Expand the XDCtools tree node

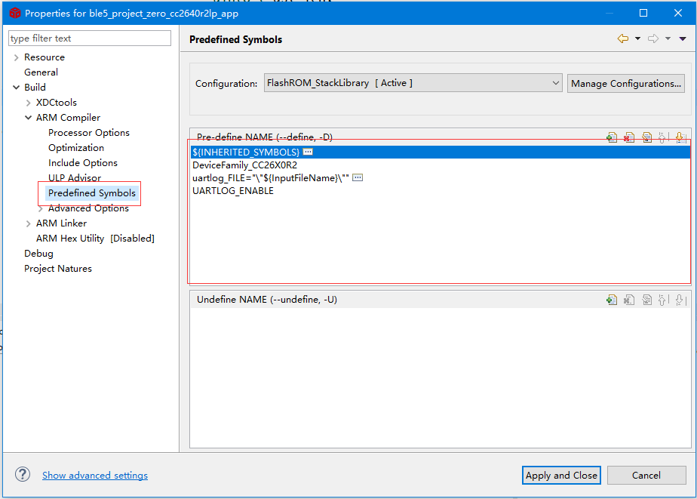[x=29, y=103]
